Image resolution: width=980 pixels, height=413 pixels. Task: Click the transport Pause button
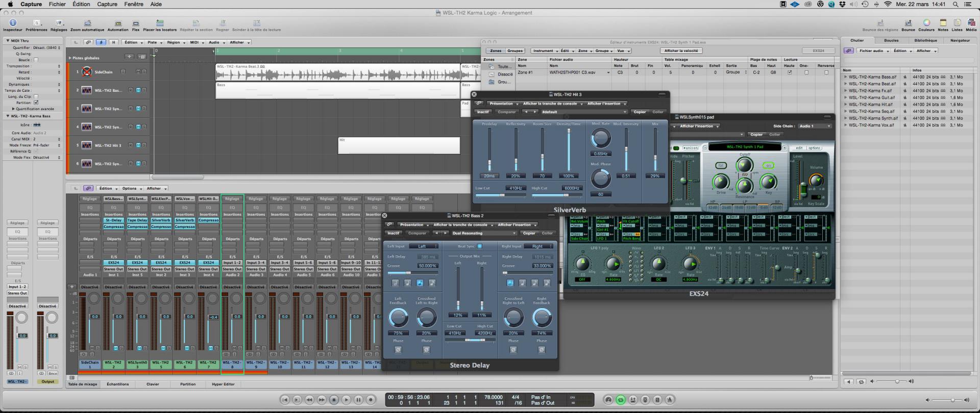pyautogui.click(x=358, y=400)
